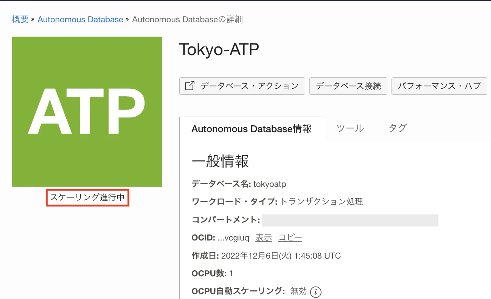This screenshot has width=491, height=299.
Task: Click the 作成日 creation date line
Action: click(x=266, y=256)
